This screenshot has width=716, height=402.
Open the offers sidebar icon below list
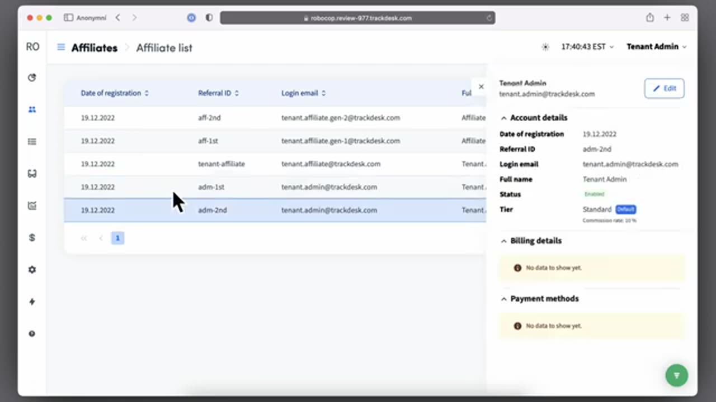[32, 174]
